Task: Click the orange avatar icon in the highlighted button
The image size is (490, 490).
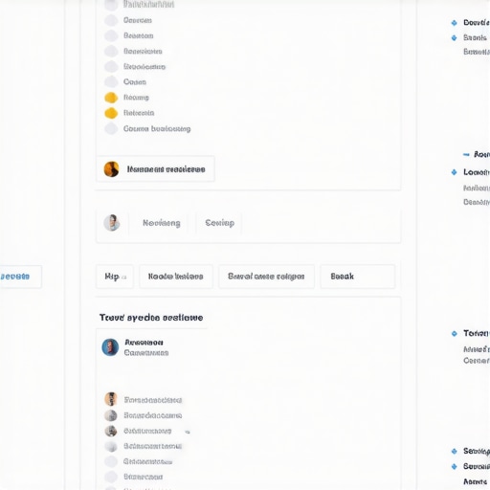Action: (x=111, y=169)
